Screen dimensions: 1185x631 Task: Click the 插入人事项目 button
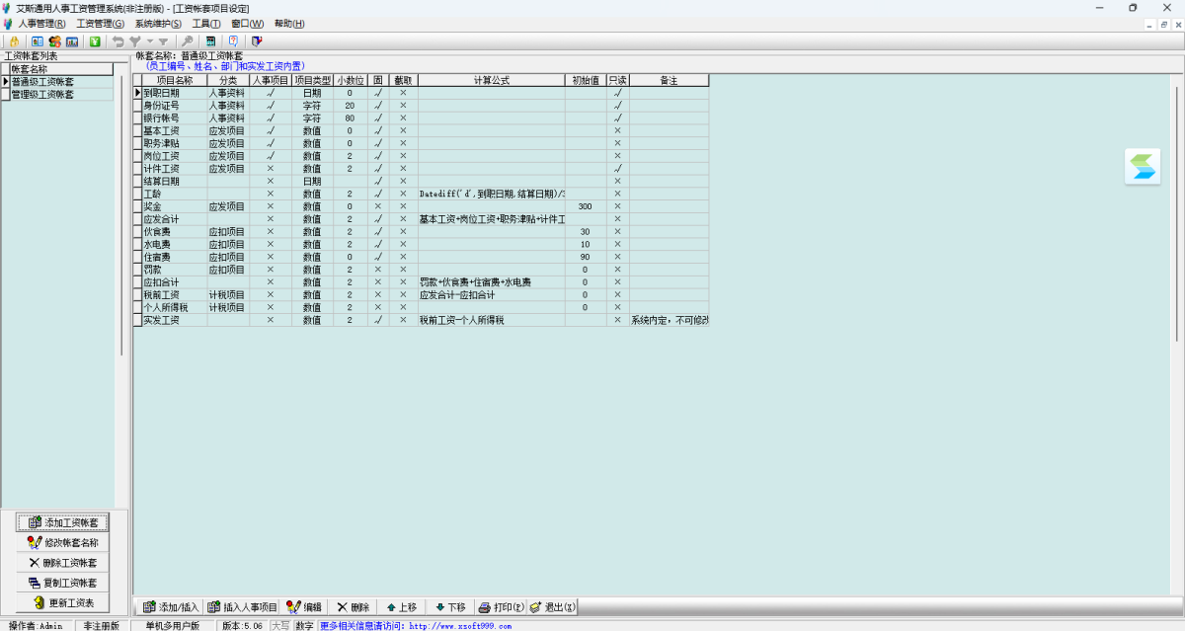pos(243,607)
